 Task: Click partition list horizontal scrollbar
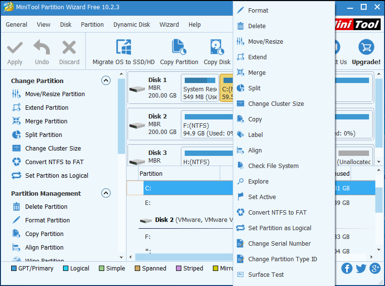click(x=184, y=257)
